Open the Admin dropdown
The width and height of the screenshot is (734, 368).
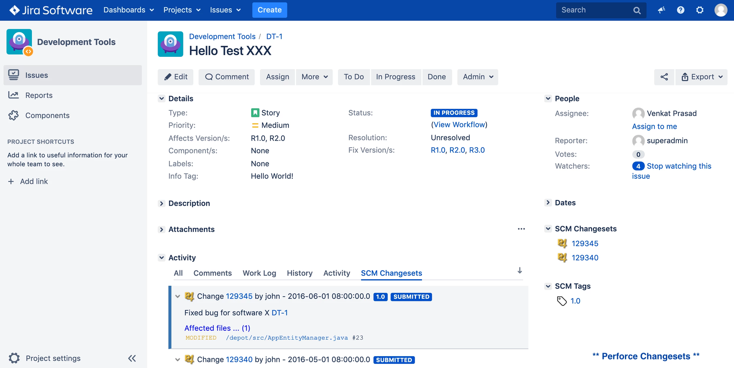[478, 77]
